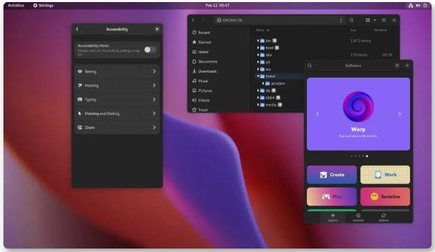The height and width of the screenshot is (252, 435).
Task: Sort files by Size column
Action: click(353, 30)
